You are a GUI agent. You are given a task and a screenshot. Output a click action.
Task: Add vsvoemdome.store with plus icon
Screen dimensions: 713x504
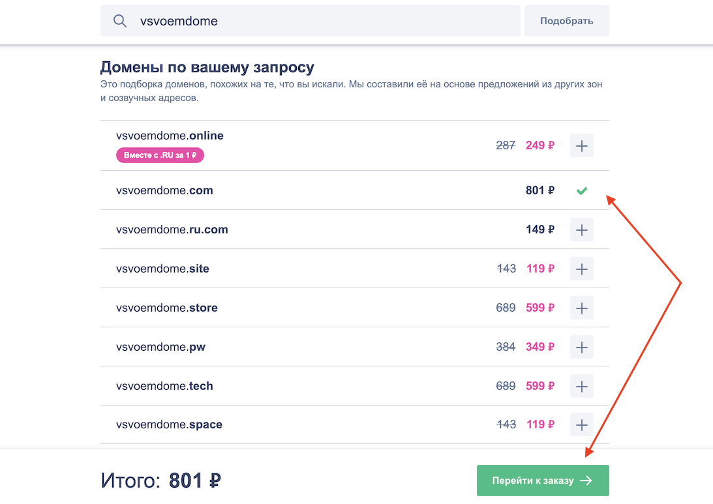click(x=582, y=308)
